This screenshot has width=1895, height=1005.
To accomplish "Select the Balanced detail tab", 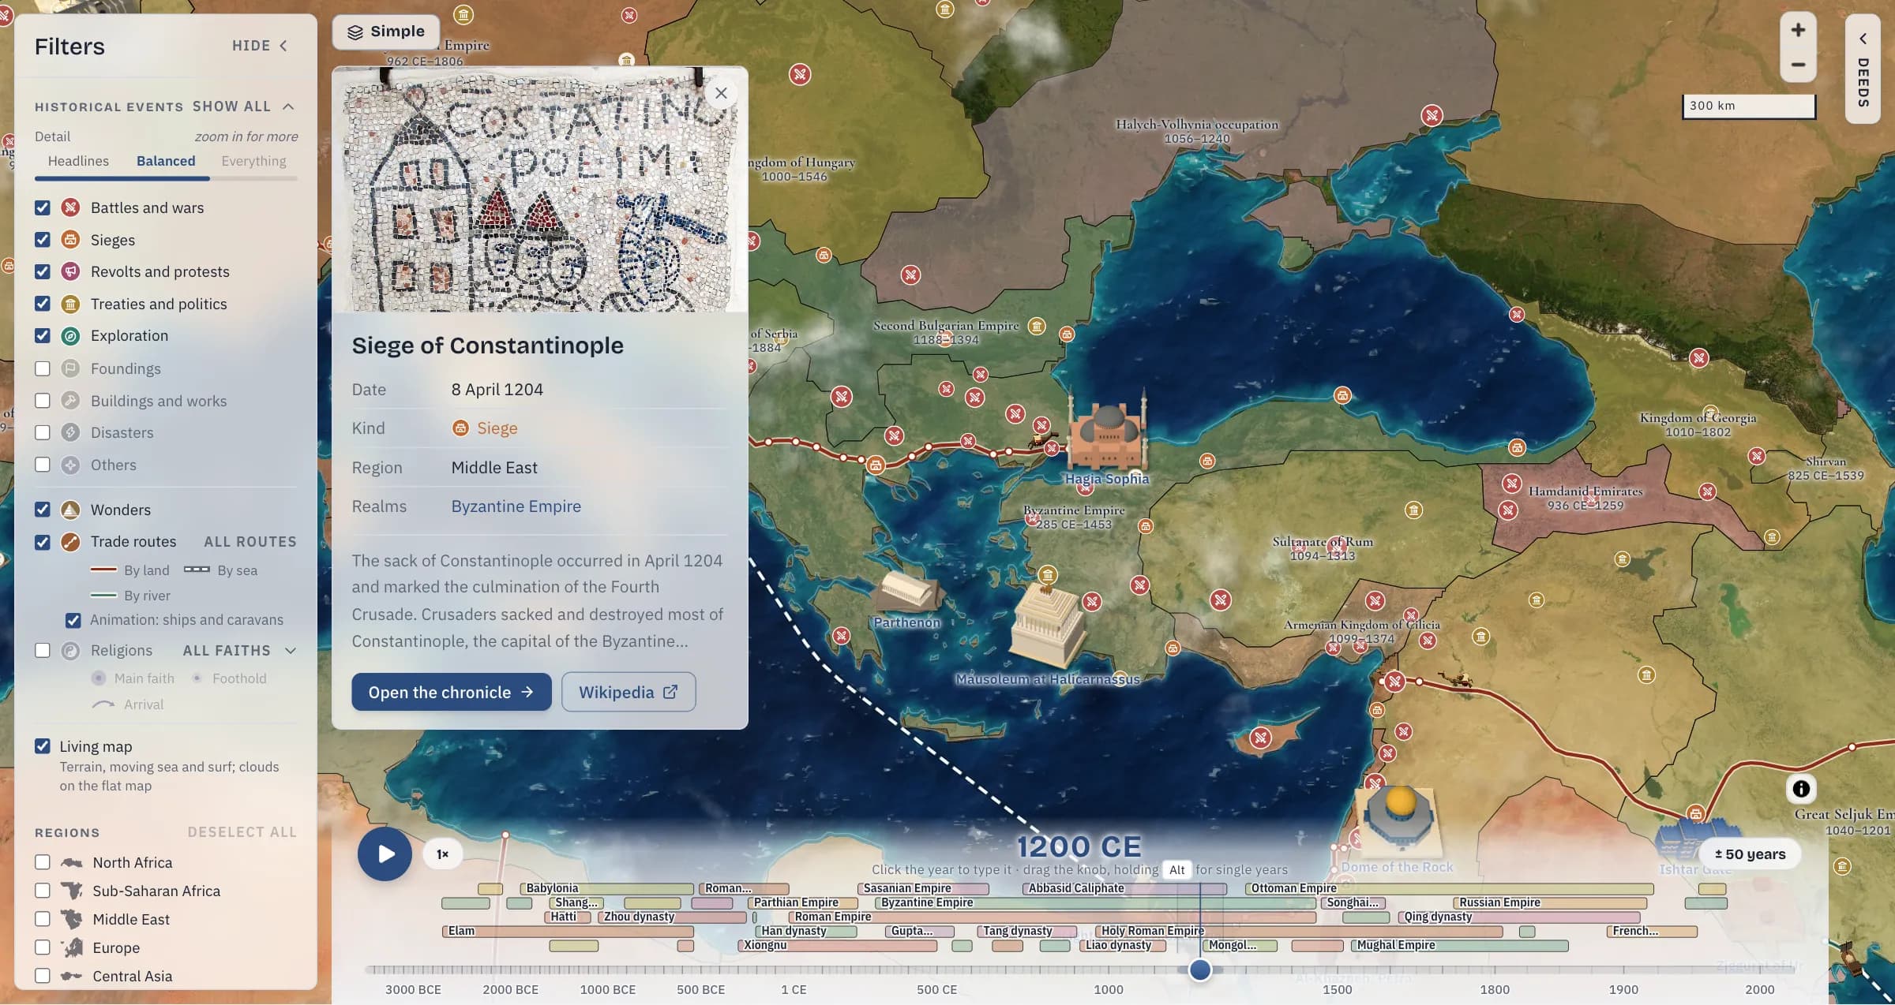I will 166,161.
